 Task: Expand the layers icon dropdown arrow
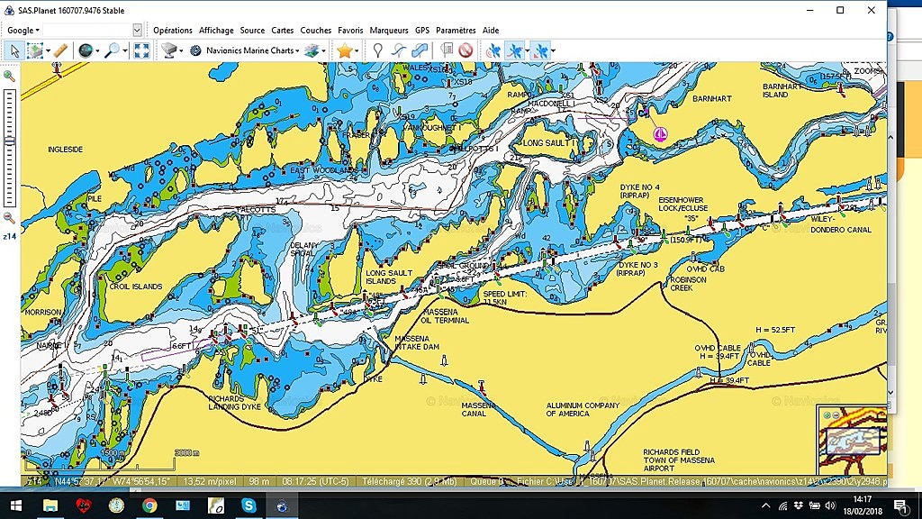coord(323,51)
